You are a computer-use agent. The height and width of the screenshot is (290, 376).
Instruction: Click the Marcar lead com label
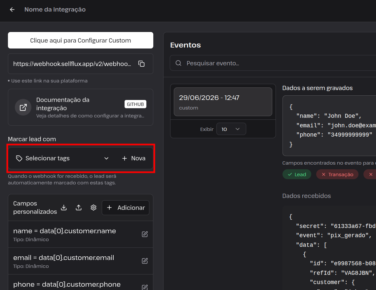(32, 139)
